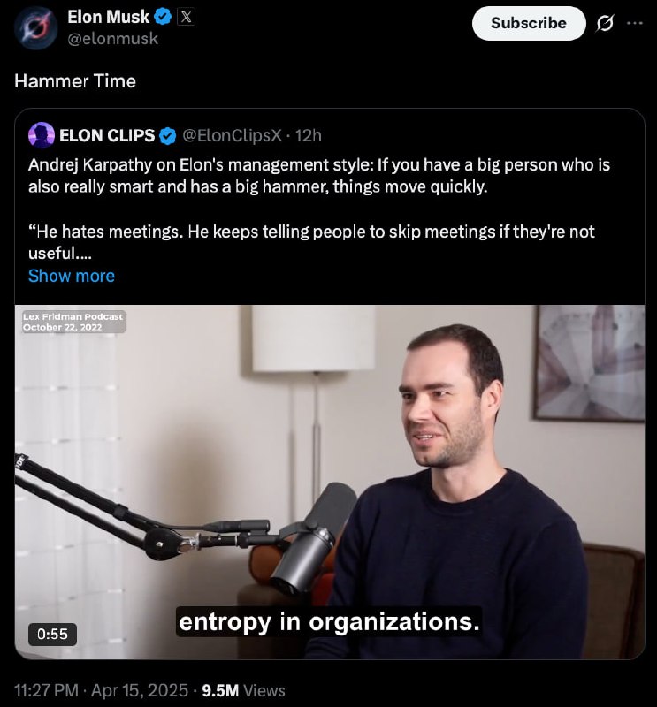Click the 0:55 video duration badge
The height and width of the screenshot is (707, 657).
[x=52, y=634]
